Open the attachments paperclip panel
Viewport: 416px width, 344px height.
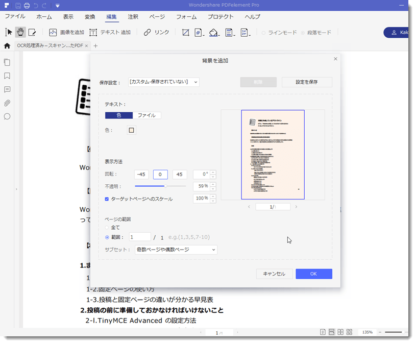pos(7,103)
